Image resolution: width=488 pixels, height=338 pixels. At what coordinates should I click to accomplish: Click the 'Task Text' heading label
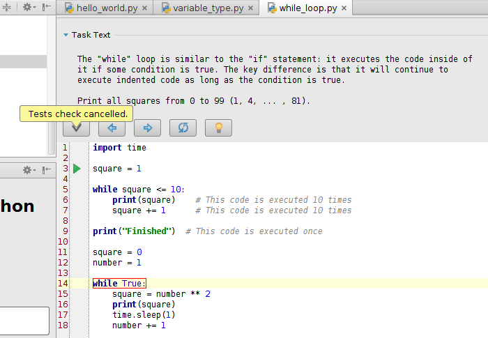point(91,35)
